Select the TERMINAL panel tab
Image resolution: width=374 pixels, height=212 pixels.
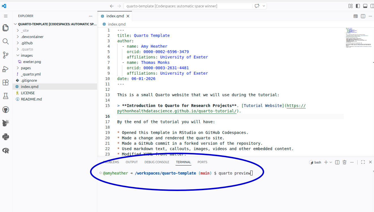pyautogui.click(x=183, y=162)
